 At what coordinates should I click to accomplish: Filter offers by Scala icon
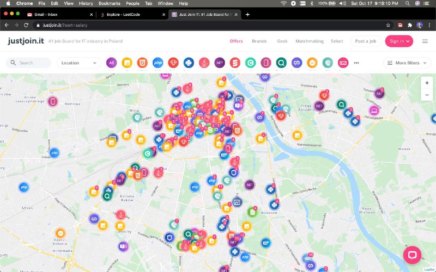tap(235, 63)
